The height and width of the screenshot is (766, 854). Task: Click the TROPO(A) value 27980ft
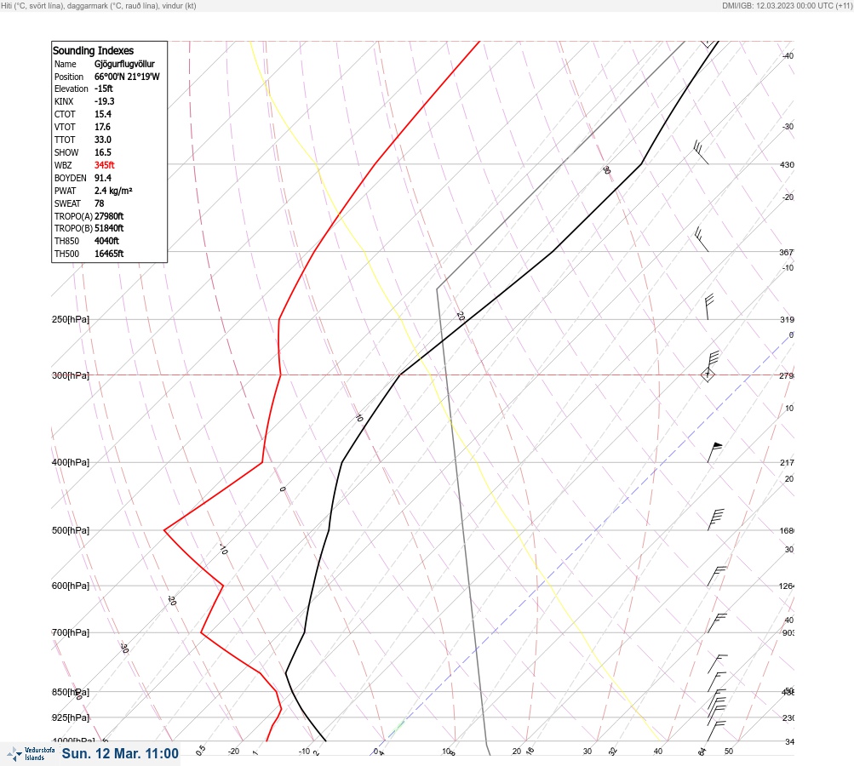coord(109,216)
